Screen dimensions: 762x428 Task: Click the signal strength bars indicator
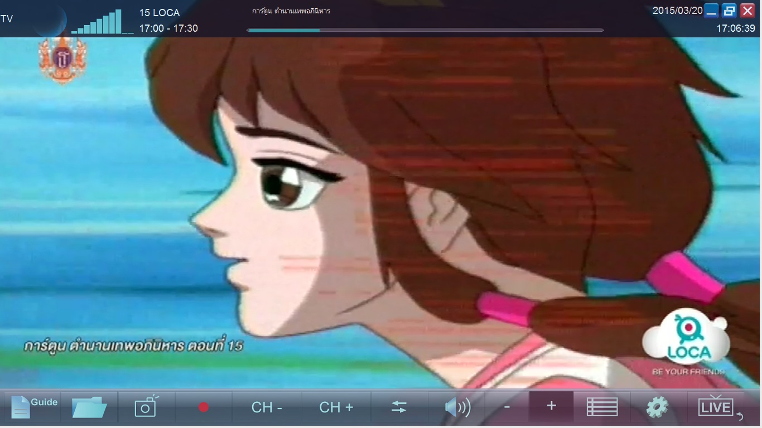pos(102,22)
